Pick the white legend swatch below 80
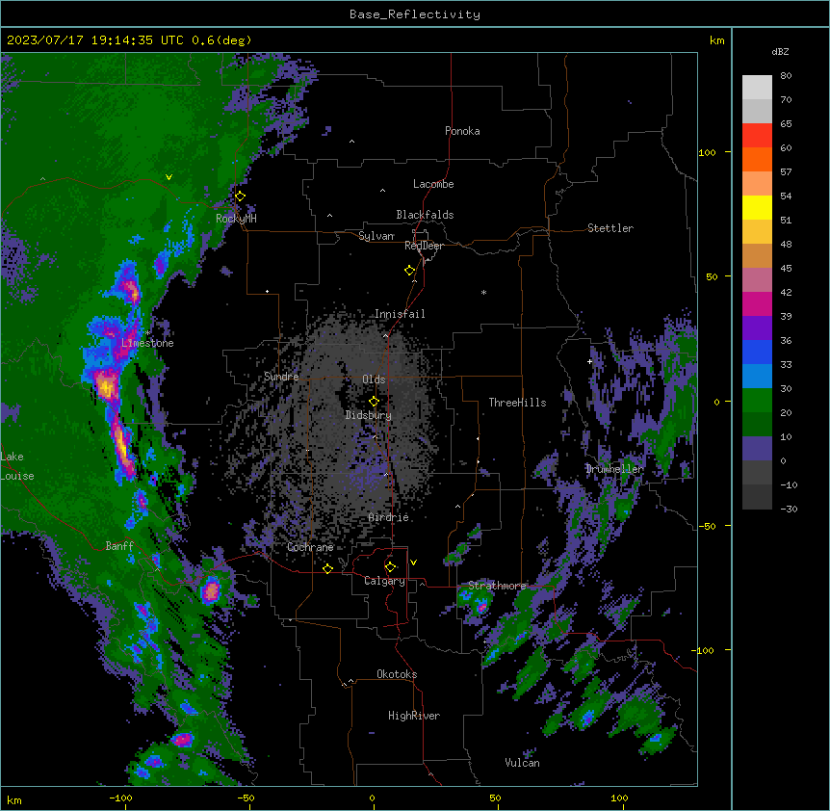 click(757, 87)
